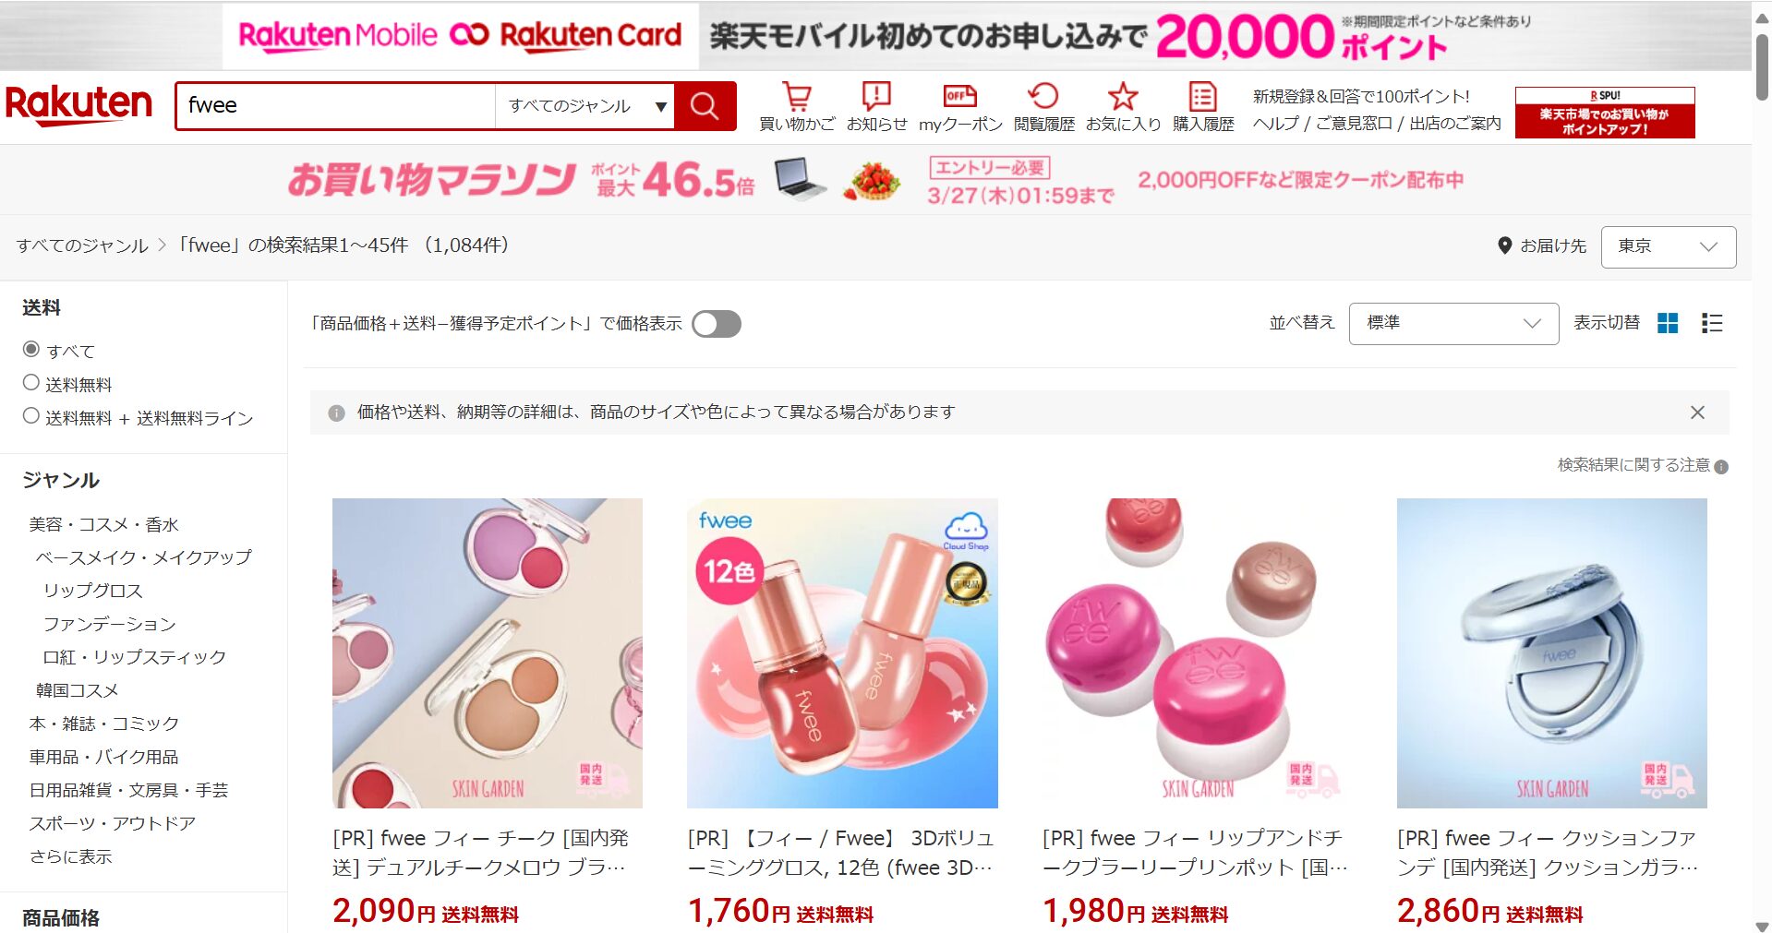Dismiss the price and shipping notice
The height and width of the screenshot is (933, 1772).
[1697, 413]
